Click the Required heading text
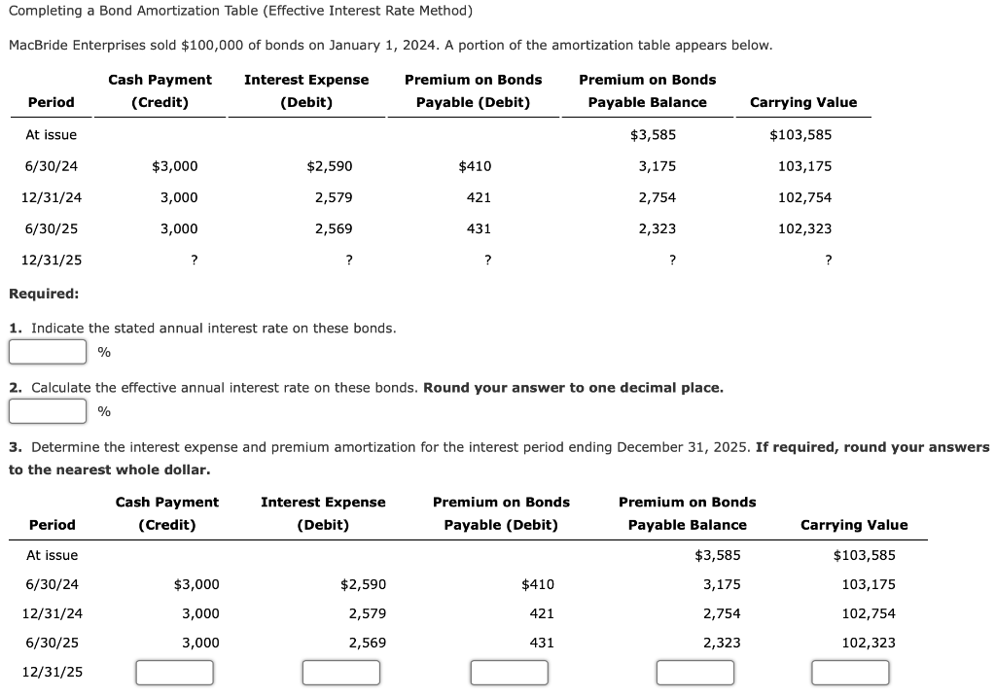This screenshot has width=996, height=697. [42, 294]
